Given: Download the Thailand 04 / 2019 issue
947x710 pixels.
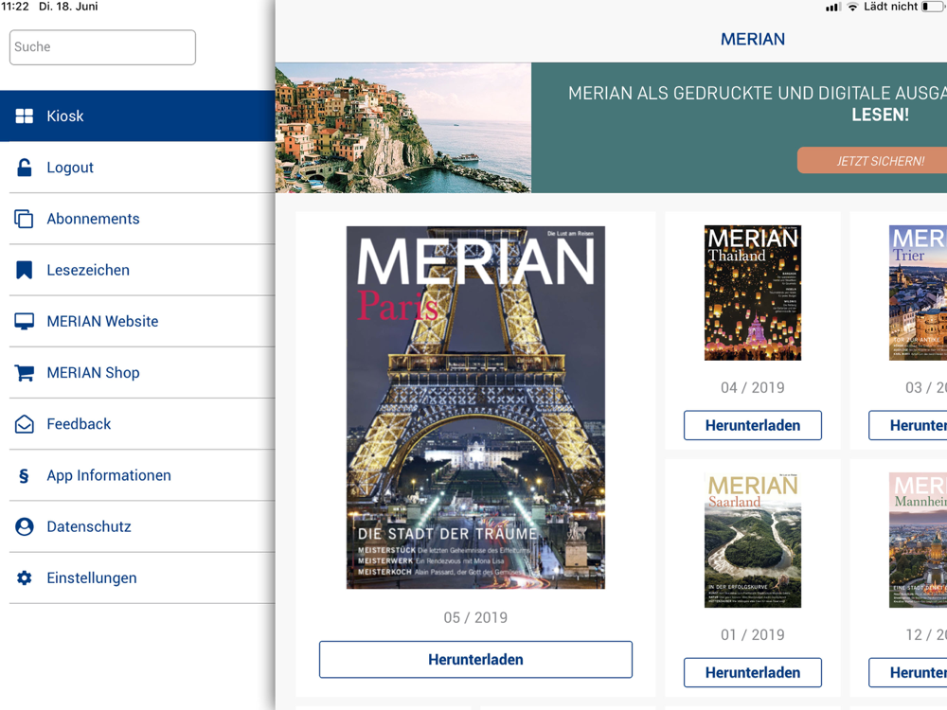Looking at the screenshot, I should 753,425.
